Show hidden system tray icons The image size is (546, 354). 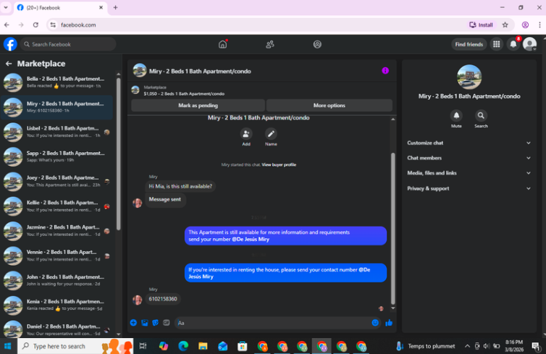[467, 346]
